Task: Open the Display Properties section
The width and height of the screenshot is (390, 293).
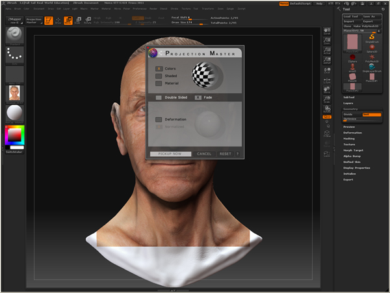Action: point(357,167)
